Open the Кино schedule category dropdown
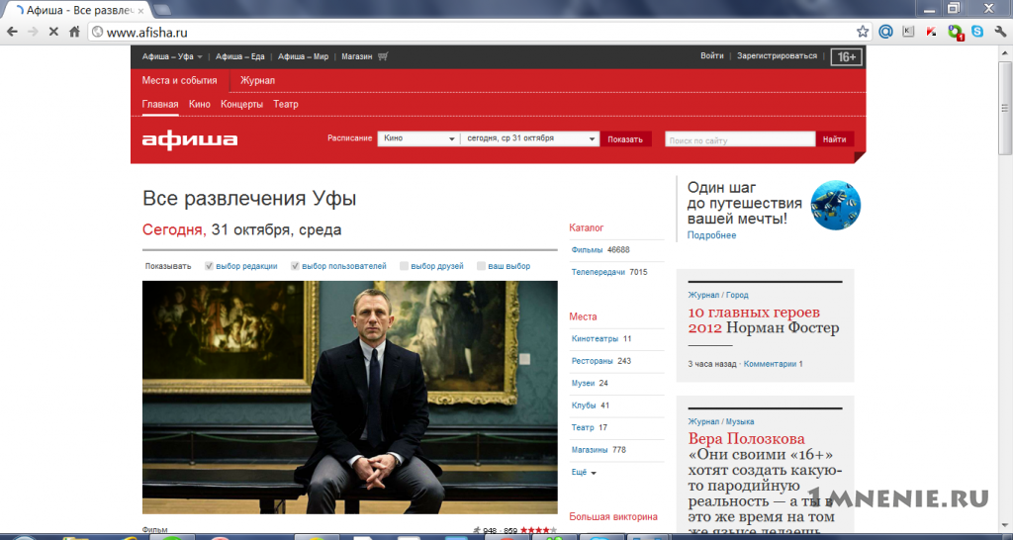This screenshot has width=1013, height=540. point(418,138)
